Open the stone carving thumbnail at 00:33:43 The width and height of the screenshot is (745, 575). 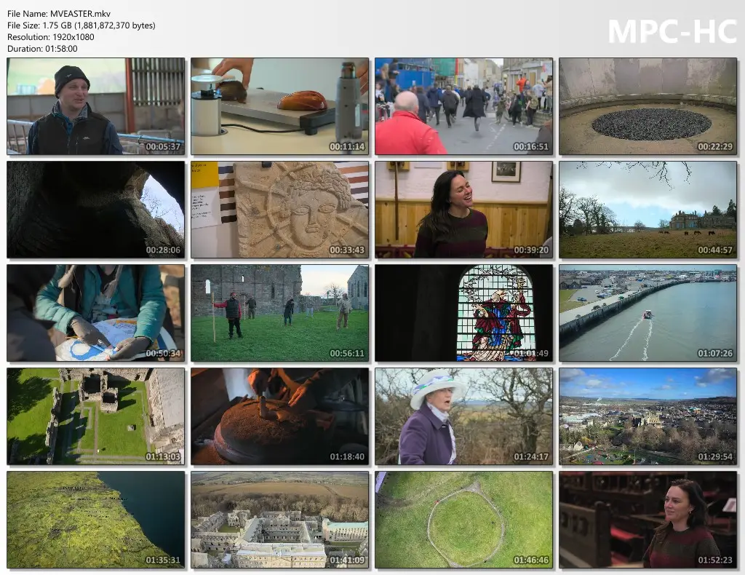click(x=280, y=210)
